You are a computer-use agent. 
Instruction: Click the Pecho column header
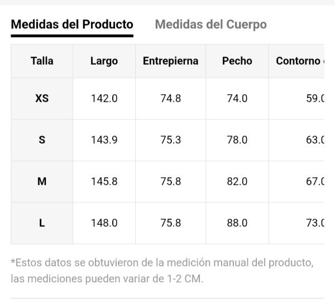(x=237, y=61)
